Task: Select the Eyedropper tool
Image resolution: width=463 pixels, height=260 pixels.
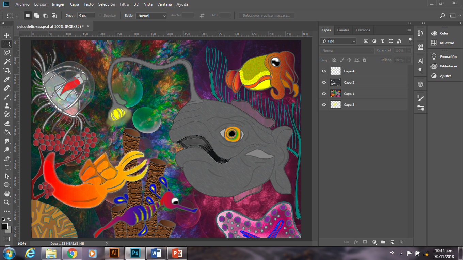Action: 6,79
